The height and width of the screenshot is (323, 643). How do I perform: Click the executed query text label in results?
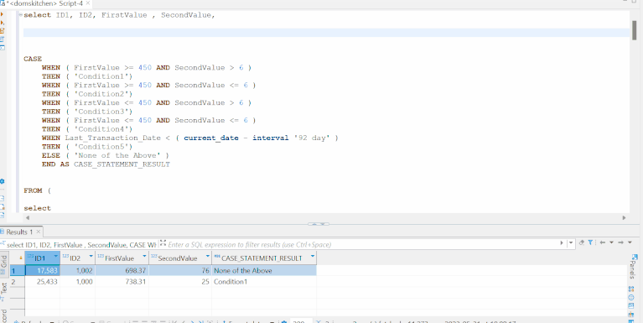[82, 245]
